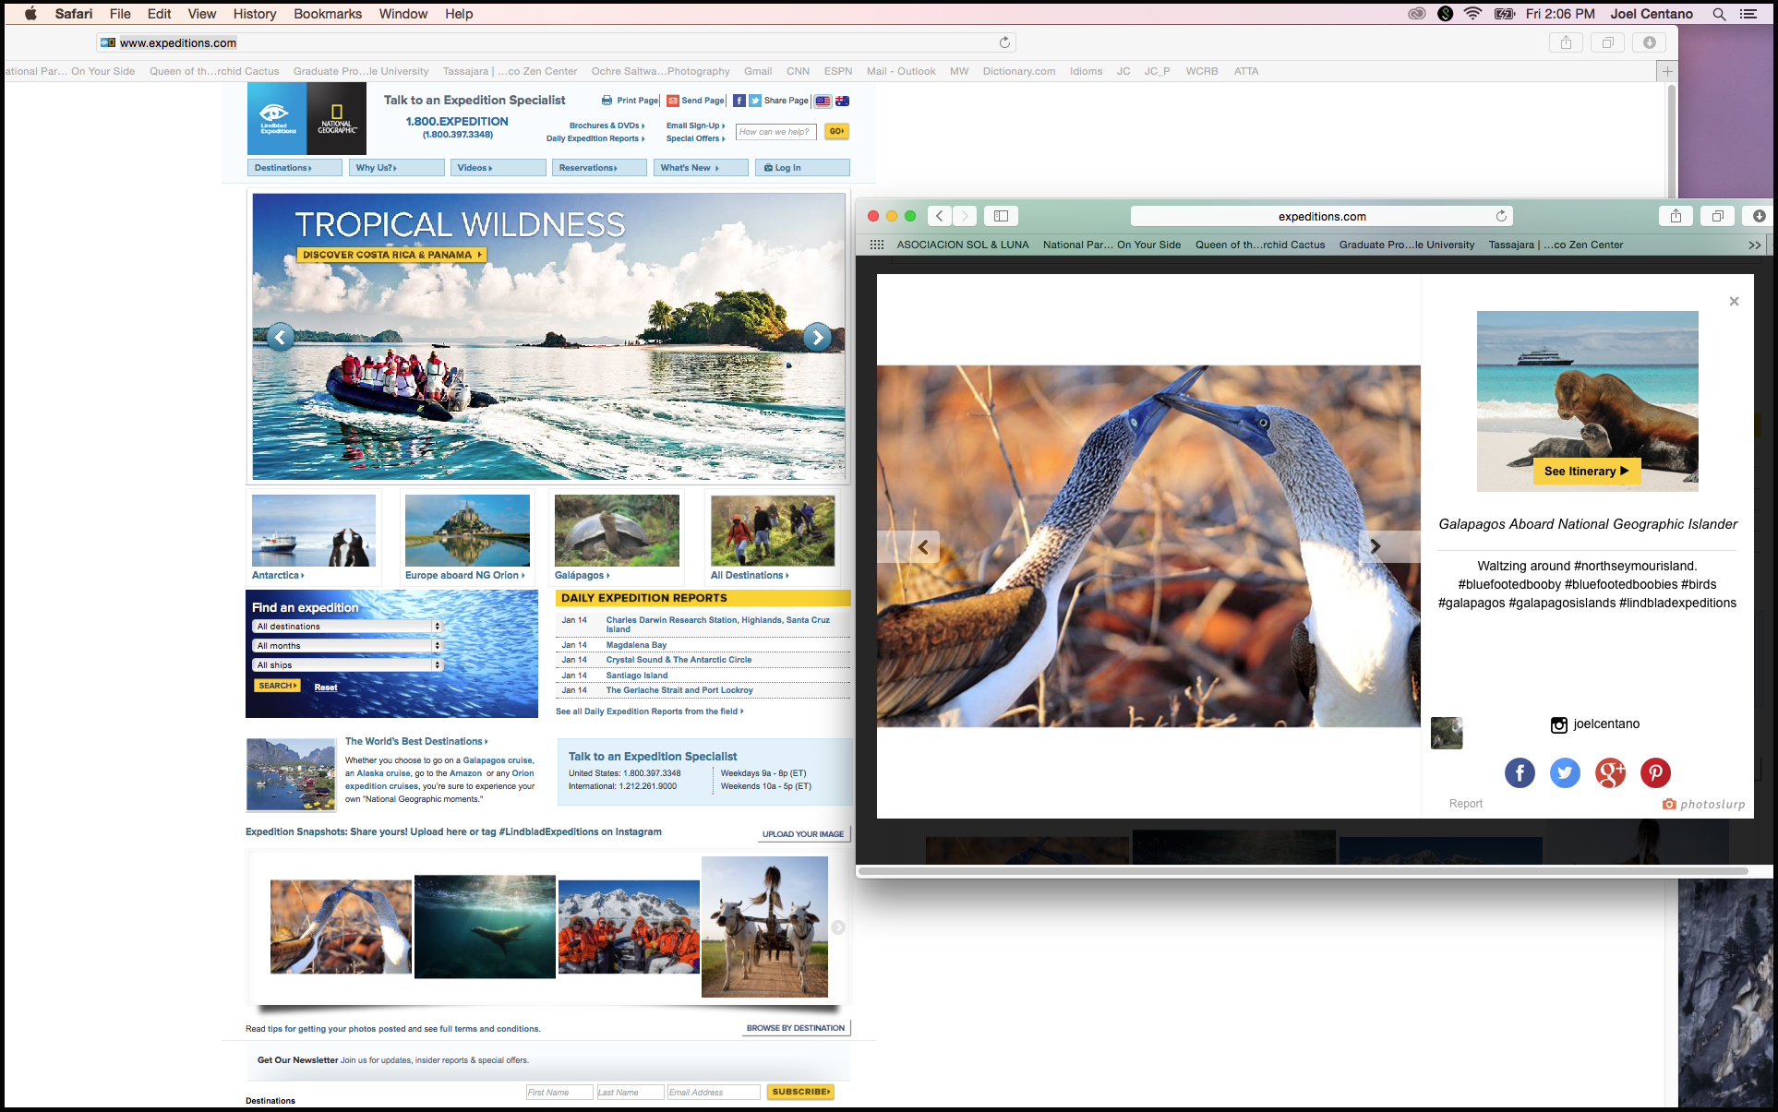Click How can we help search field

click(x=776, y=131)
